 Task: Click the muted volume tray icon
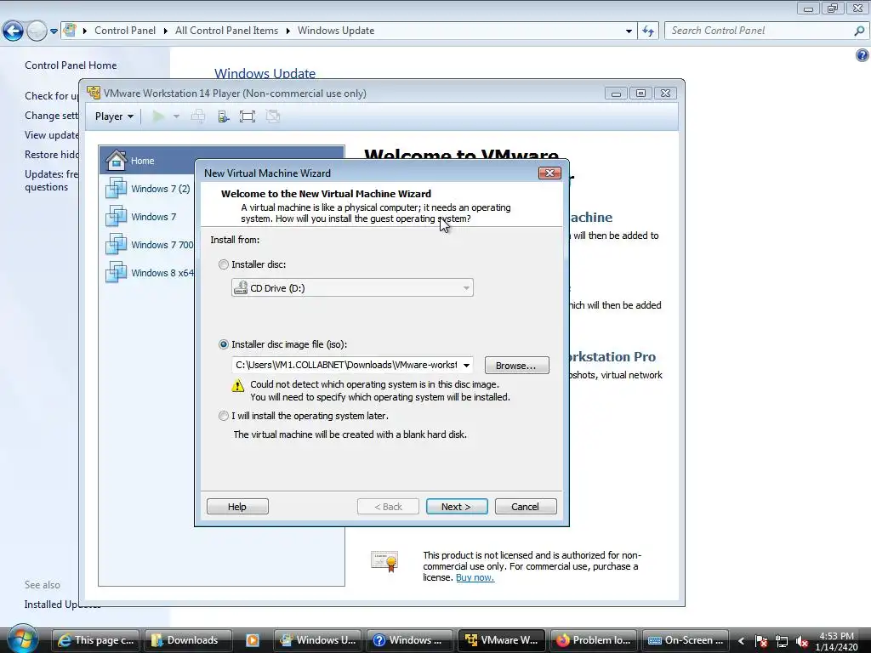coord(801,641)
